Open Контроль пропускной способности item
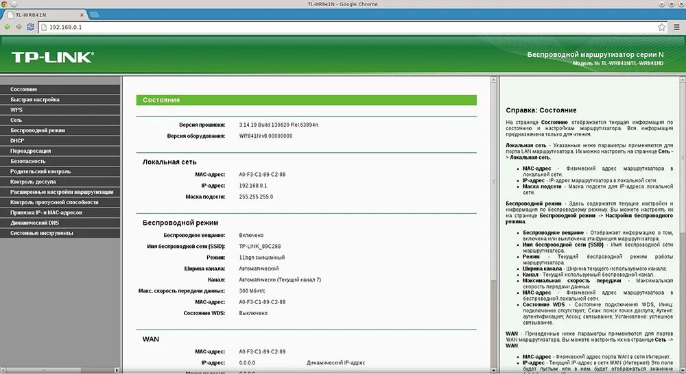 click(60, 202)
